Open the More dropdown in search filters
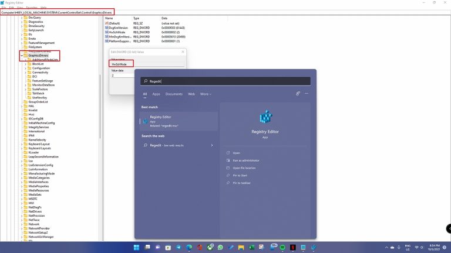Image resolution: width=451 pixels, height=253 pixels. [x=205, y=94]
